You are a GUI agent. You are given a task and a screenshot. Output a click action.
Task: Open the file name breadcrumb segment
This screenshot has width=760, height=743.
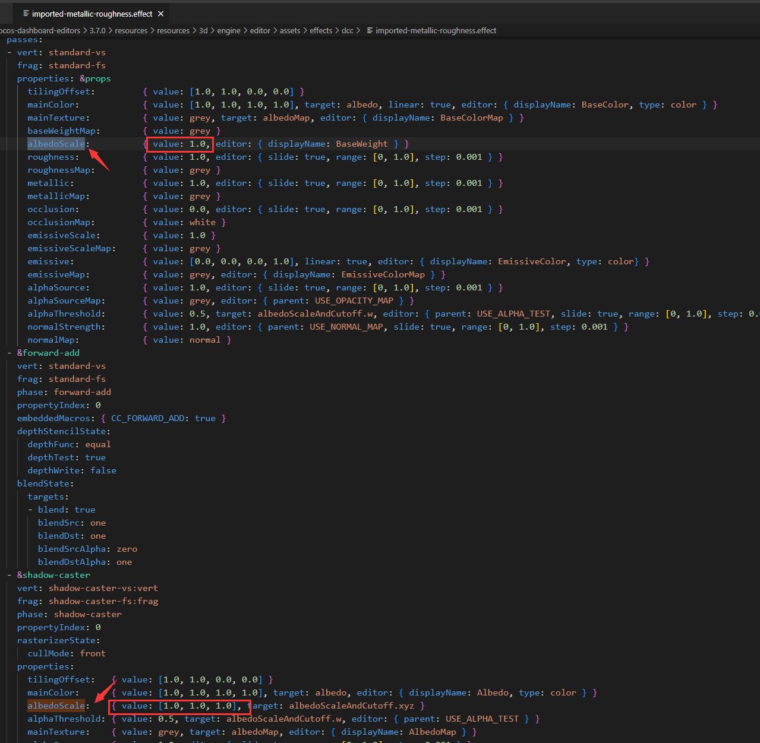(436, 30)
